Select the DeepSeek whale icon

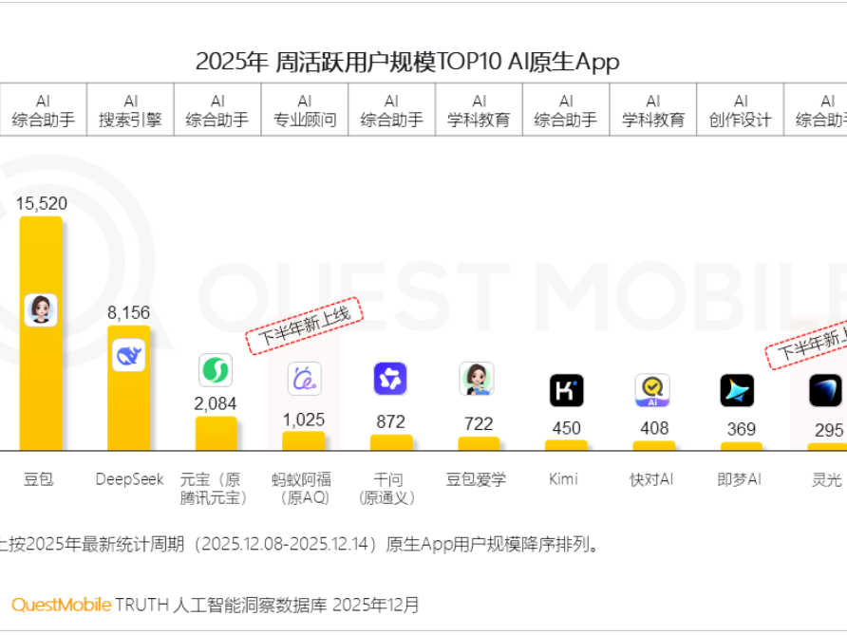click(x=129, y=354)
